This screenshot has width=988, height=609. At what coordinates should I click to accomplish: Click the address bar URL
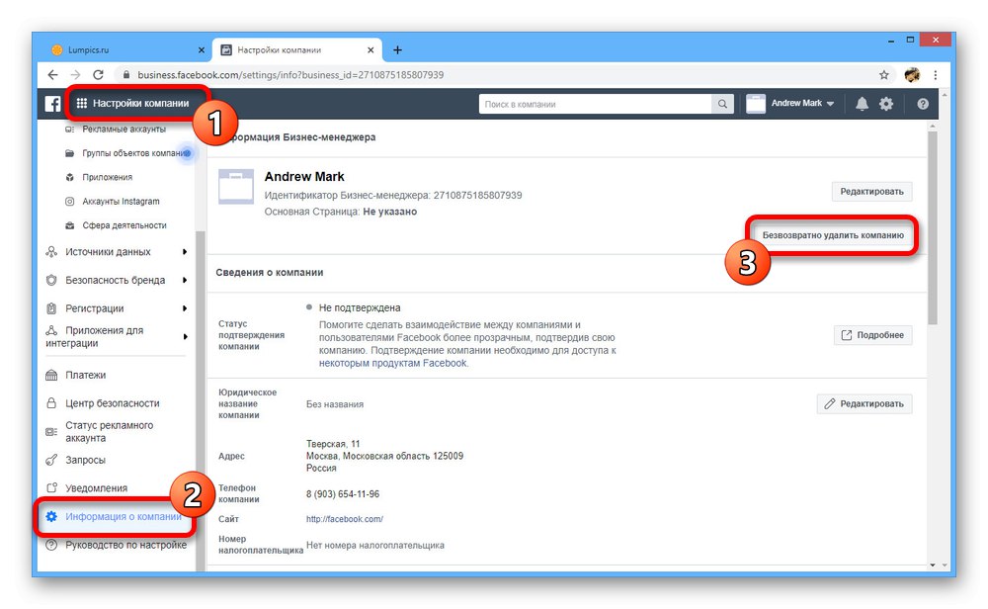pos(290,75)
